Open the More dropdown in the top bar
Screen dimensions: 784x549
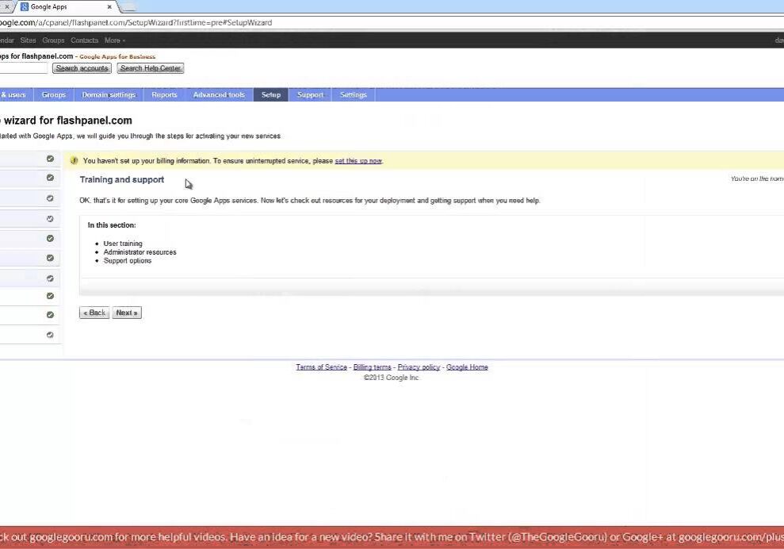click(114, 40)
